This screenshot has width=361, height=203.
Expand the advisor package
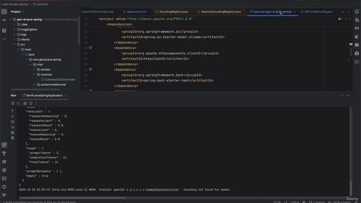pos(34,69)
